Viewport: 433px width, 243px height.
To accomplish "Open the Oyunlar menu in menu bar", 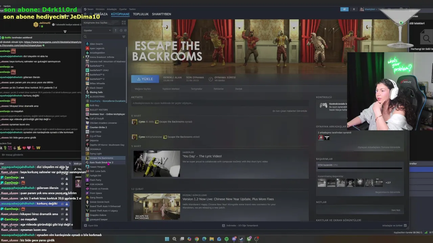I will [123, 9].
